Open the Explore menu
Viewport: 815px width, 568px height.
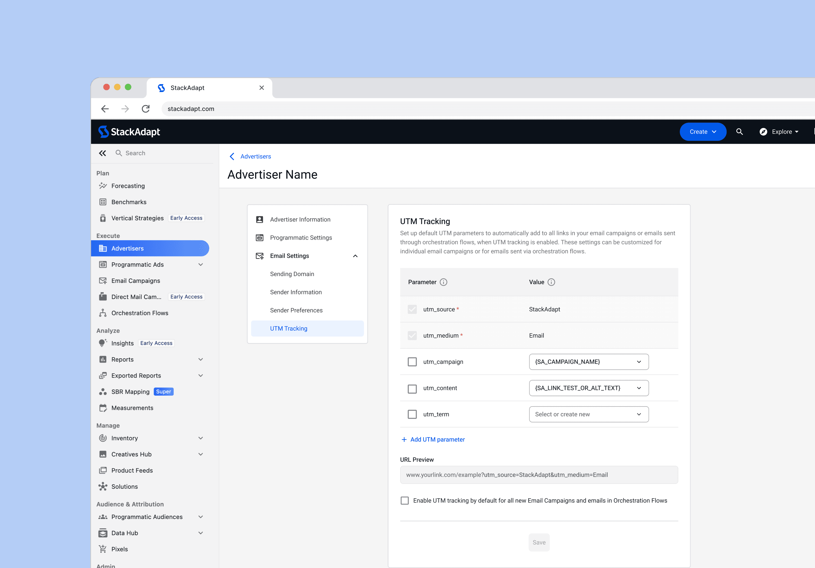[x=779, y=132]
